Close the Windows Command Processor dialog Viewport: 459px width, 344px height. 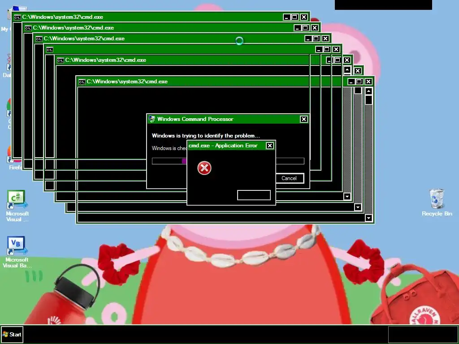(x=304, y=119)
